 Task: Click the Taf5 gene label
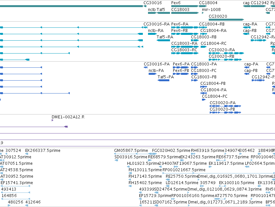pos(161,9)
